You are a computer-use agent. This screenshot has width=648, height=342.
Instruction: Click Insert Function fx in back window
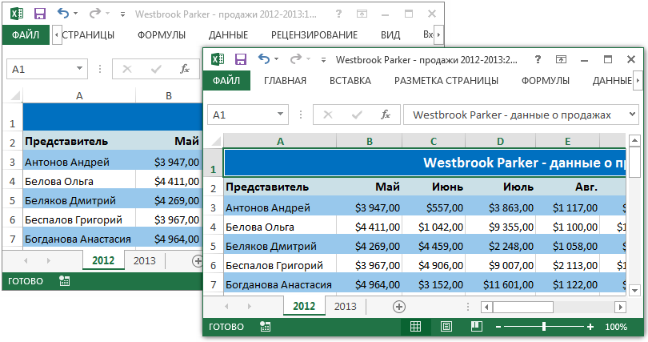tap(184, 69)
